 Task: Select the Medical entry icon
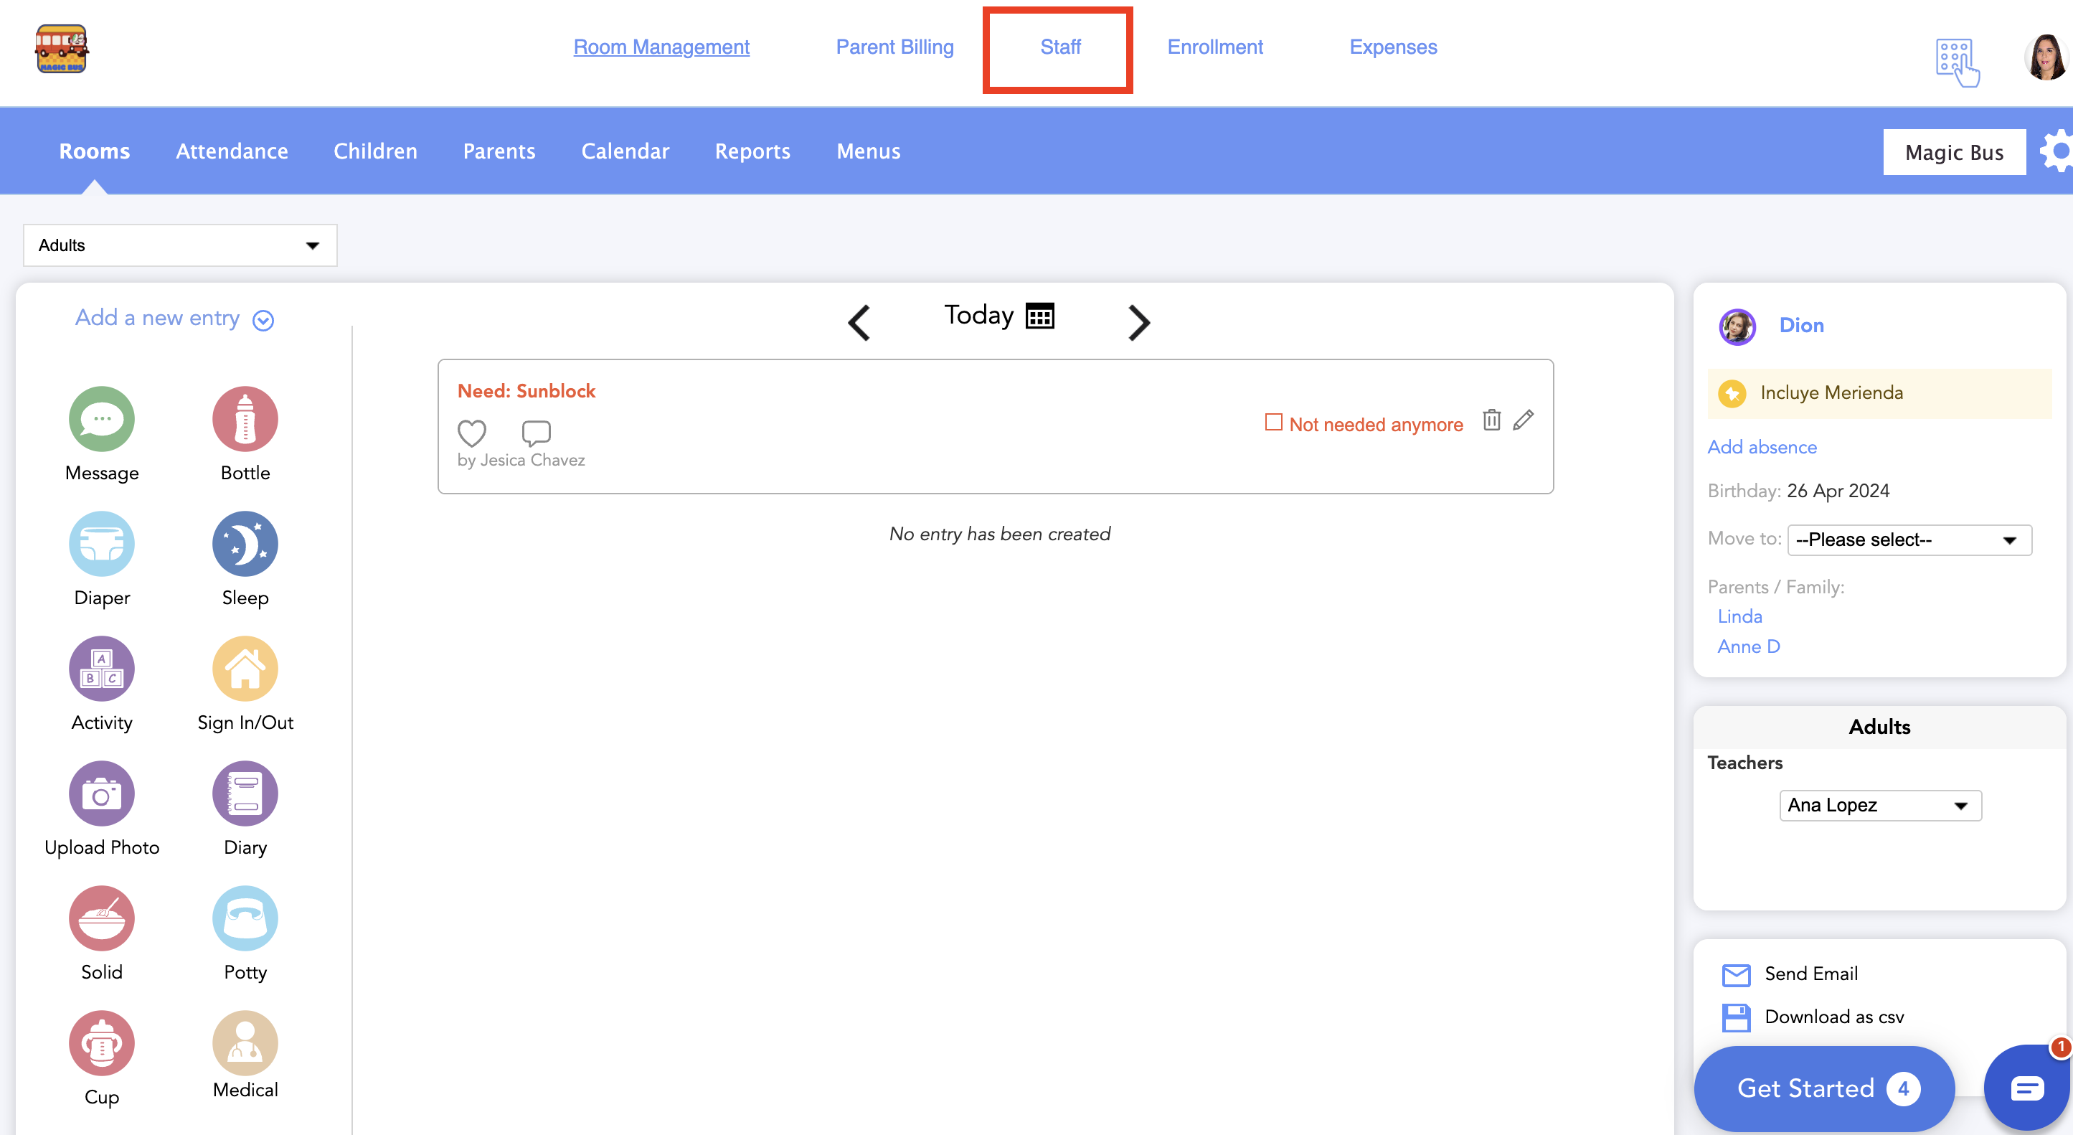point(245,1042)
